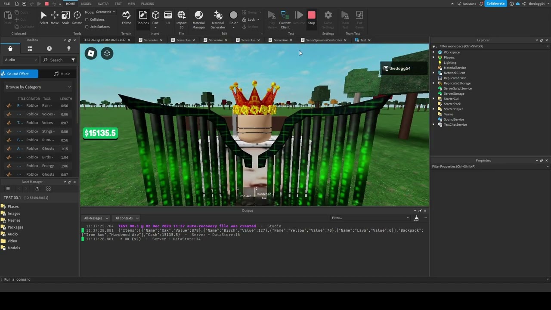Switch to the SellerSpawnerController script tab
The width and height of the screenshot is (551, 310).
324,40
